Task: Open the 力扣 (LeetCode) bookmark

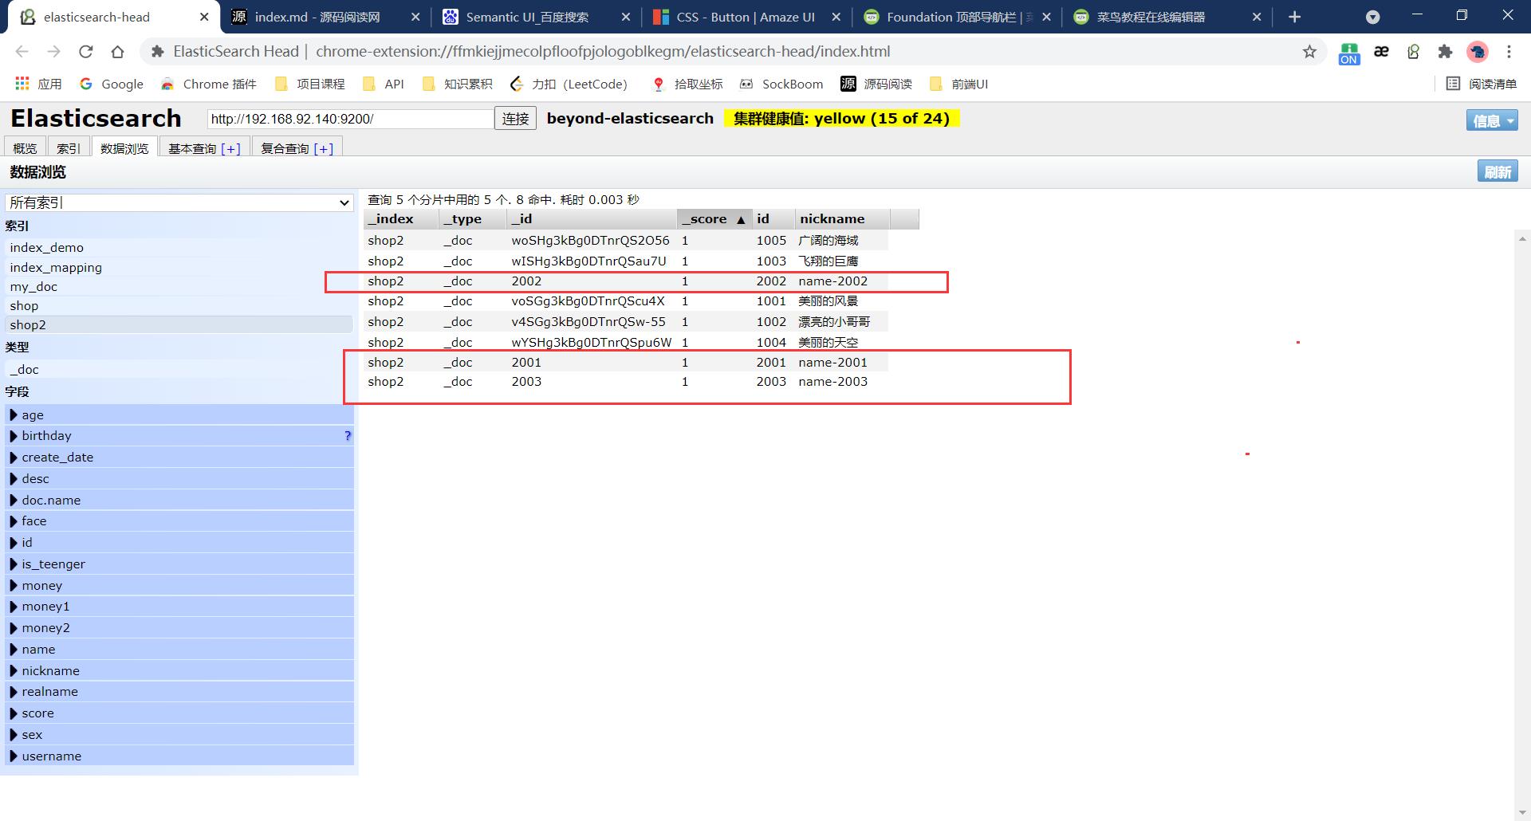Action: (569, 84)
